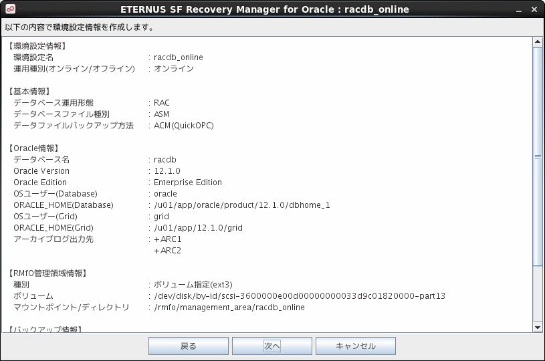Click the ボリューム指定(ext3) type value
The image size is (545, 361).
tap(193, 285)
